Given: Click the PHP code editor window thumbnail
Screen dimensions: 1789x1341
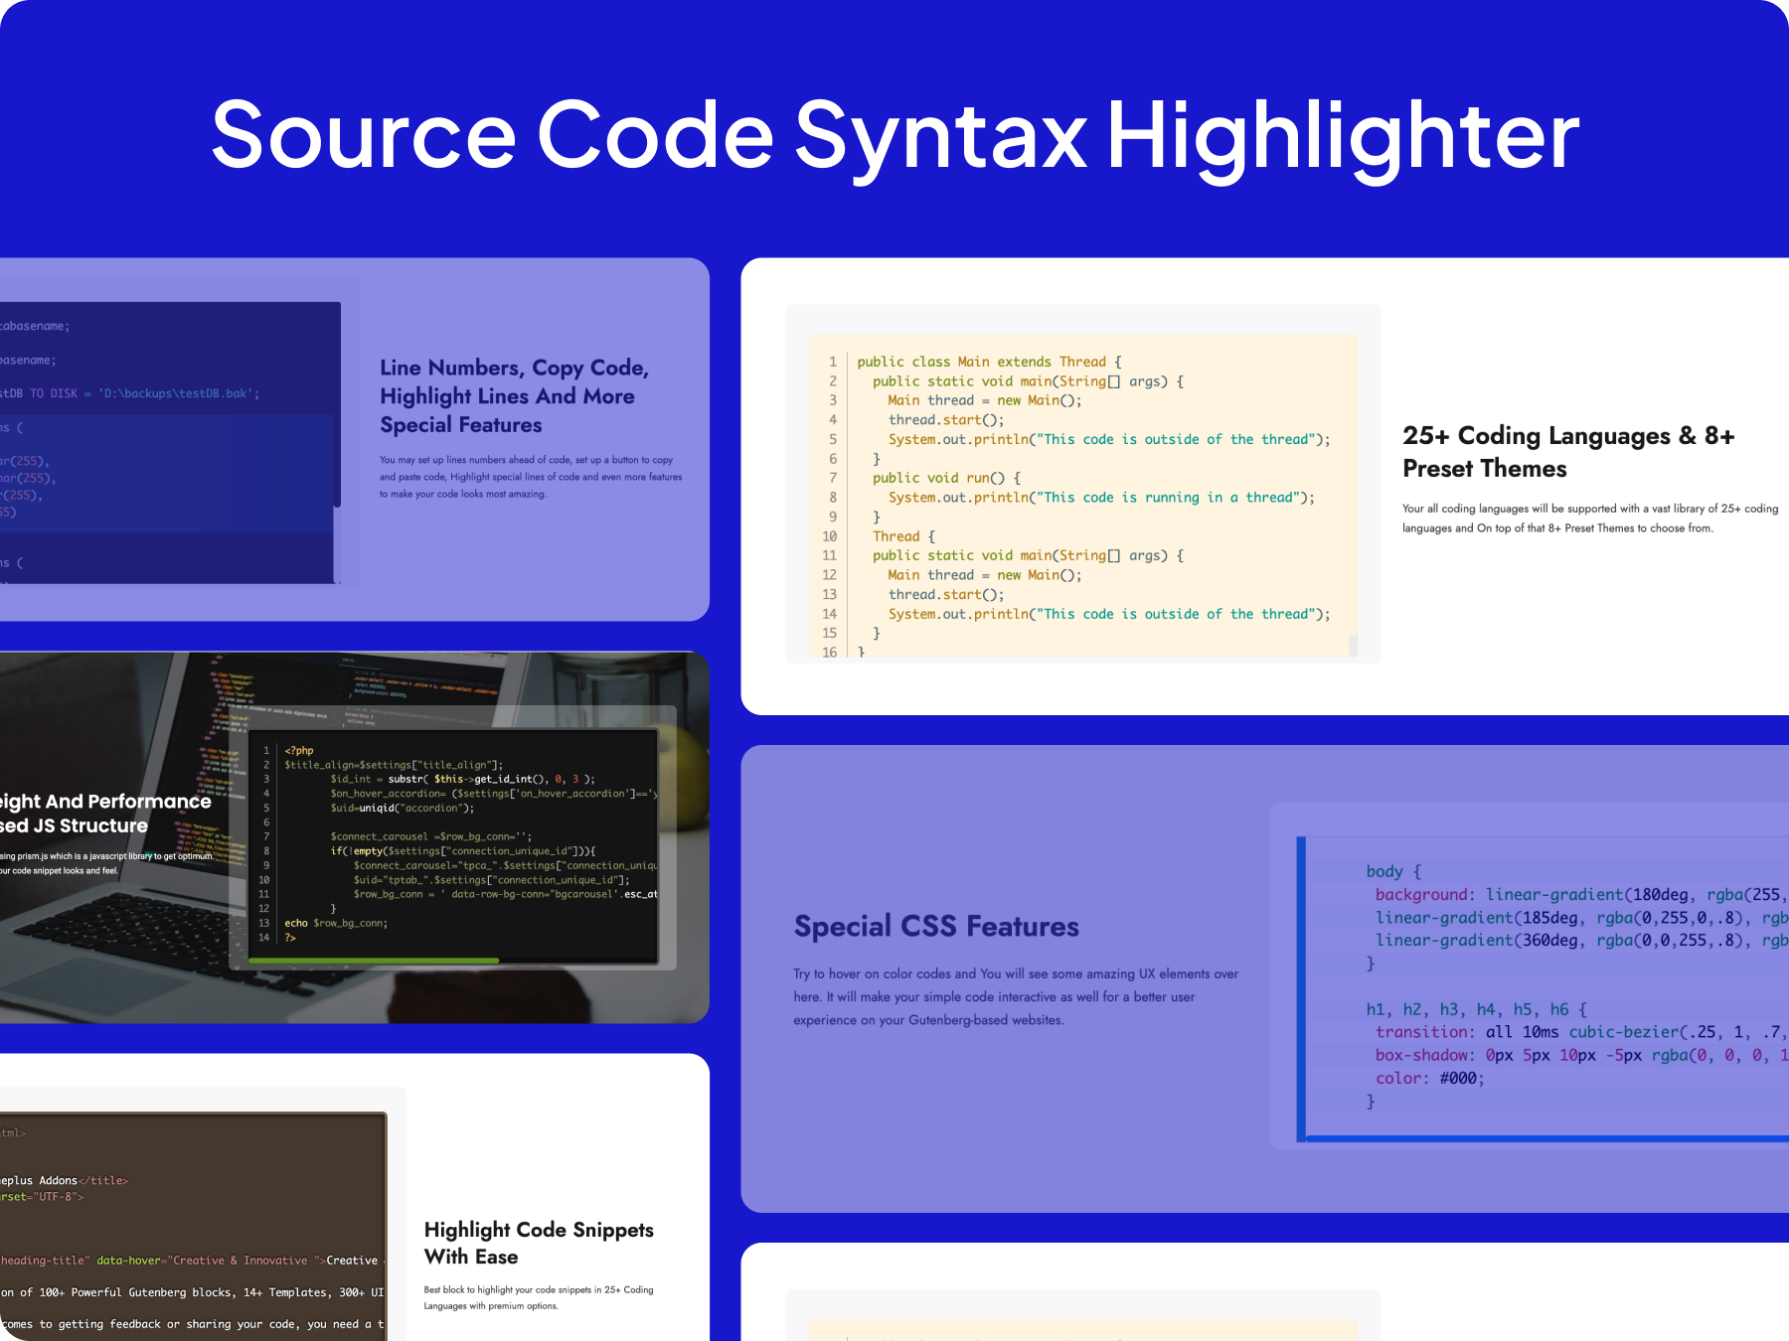Looking at the screenshot, I should pos(452,849).
